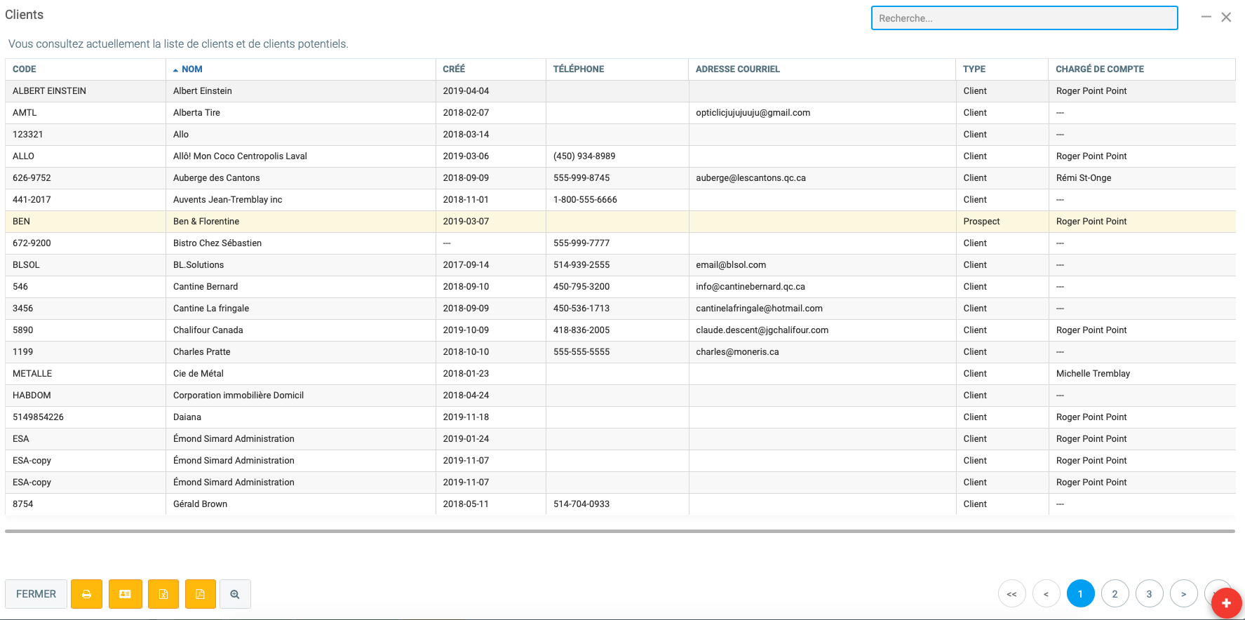The image size is (1245, 620).
Task: Open the Auberge des Cantons client row
Action: (x=216, y=178)
